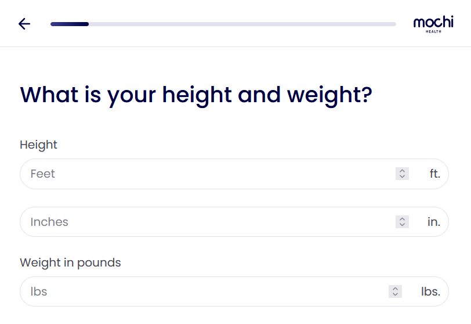Image resolution: width=471 pixels, height=324 pixels.
Task: Click the "in." unit suffix
Action: pos(434,222)
